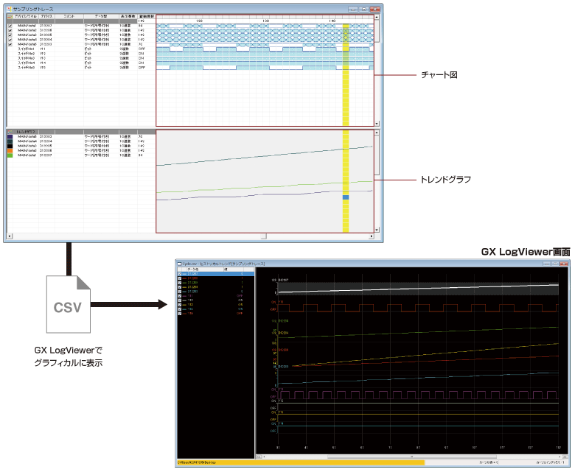This screenshot has height=472, width=575.
Task: Click the chart pane scroll-up arrow
Action: click(x=376, y=16)
